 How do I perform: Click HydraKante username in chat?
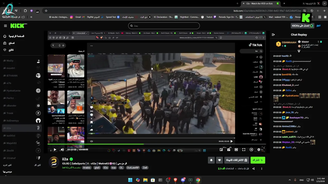pyautogui.click(x=292, y=96)
